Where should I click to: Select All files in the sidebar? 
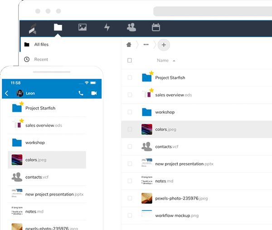[x=41, y=44]
